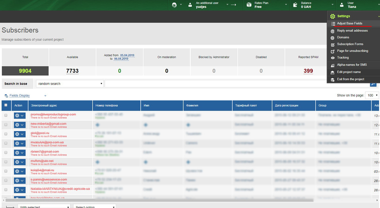The image size is (380, 208).
Task: Expand the Balance 0 UAH dropdown
Action: click(x=333, y=5)
